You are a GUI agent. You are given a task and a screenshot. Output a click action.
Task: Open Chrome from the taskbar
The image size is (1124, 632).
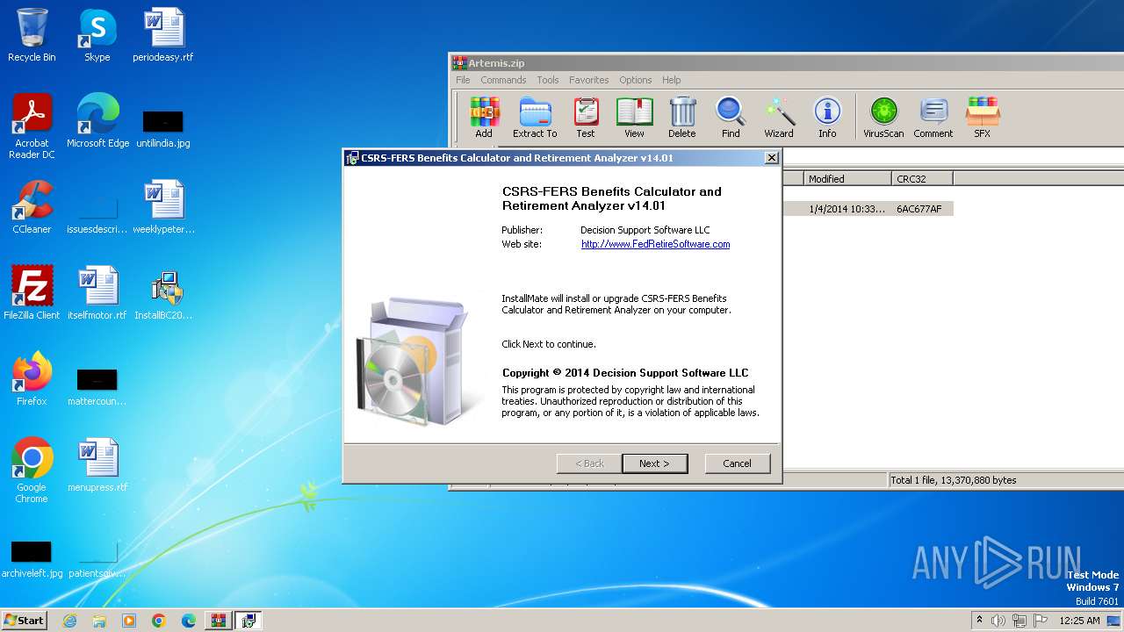point(159,621)
